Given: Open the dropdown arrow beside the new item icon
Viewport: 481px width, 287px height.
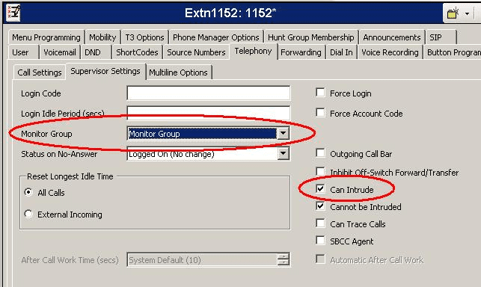Looking at the screenshot, I should pyautogui.click(x=468, y=13).
